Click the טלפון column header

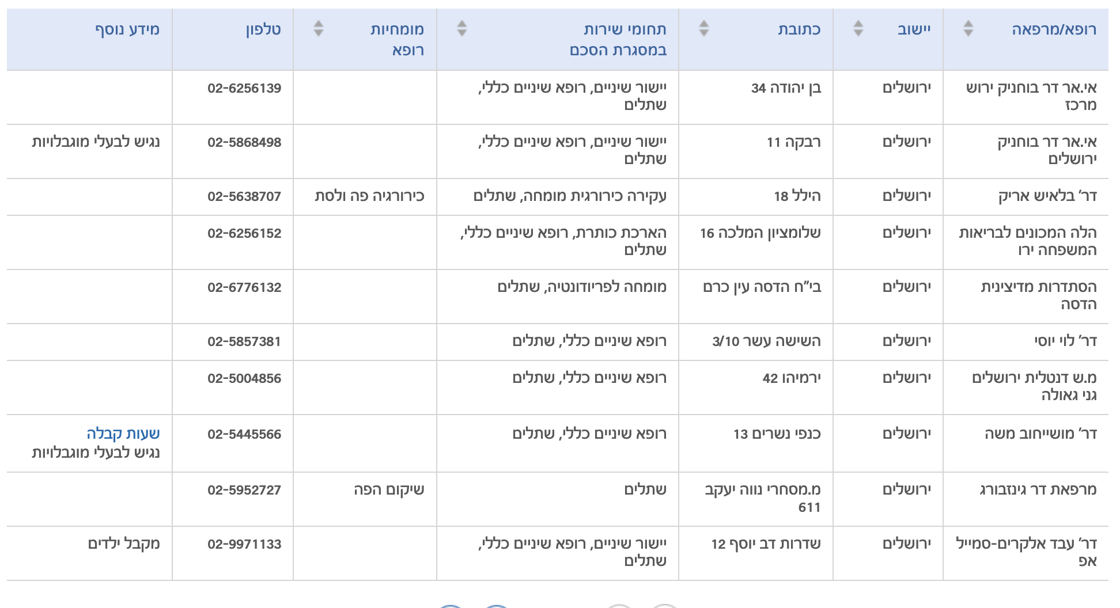click(263, 29)
